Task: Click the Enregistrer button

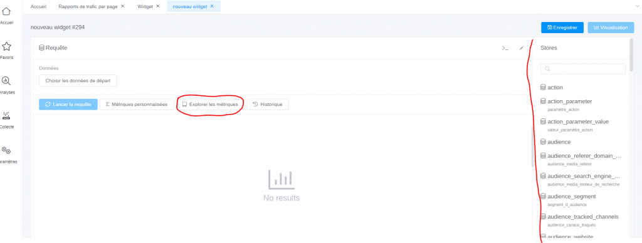Action: [562, 28]
